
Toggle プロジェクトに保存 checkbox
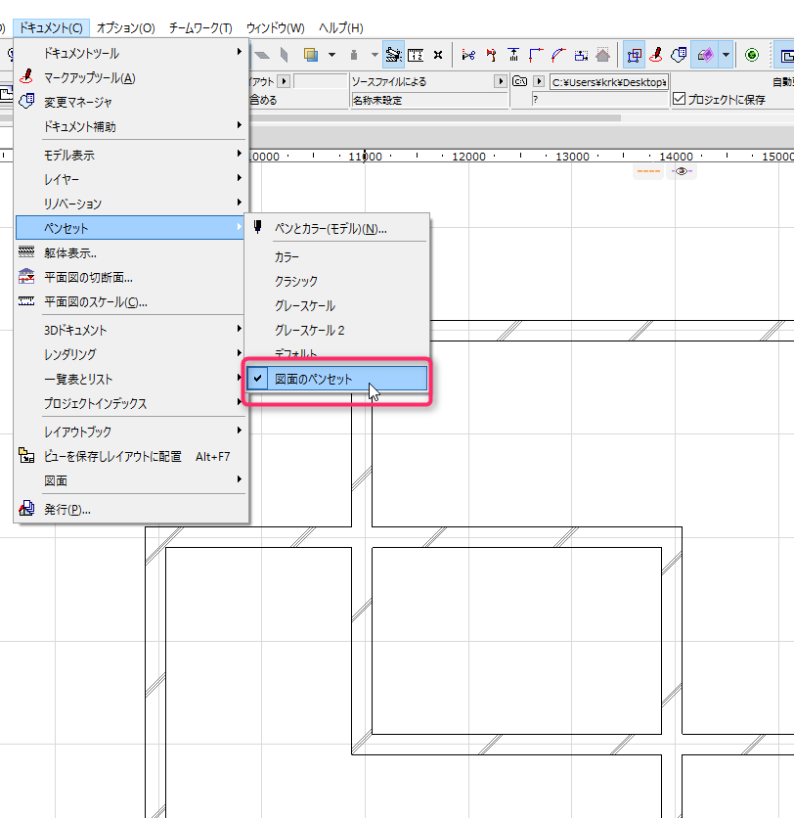point(679,99)
